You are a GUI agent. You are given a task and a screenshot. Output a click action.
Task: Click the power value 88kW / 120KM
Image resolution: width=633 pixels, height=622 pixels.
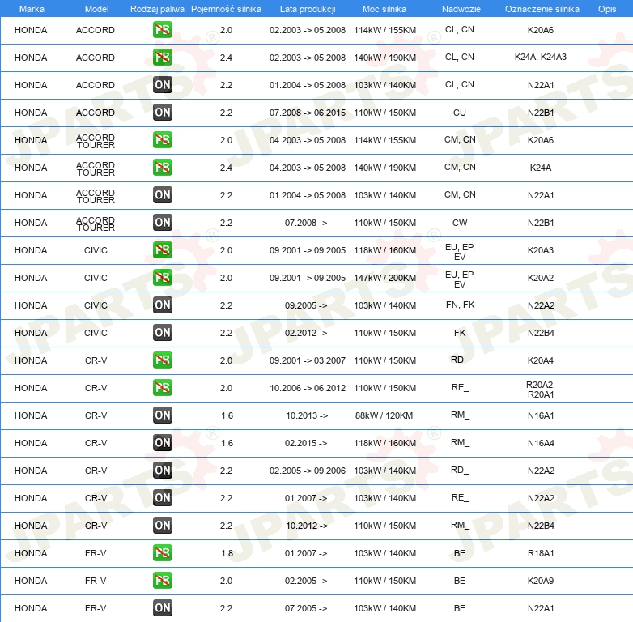click(384, 415)
